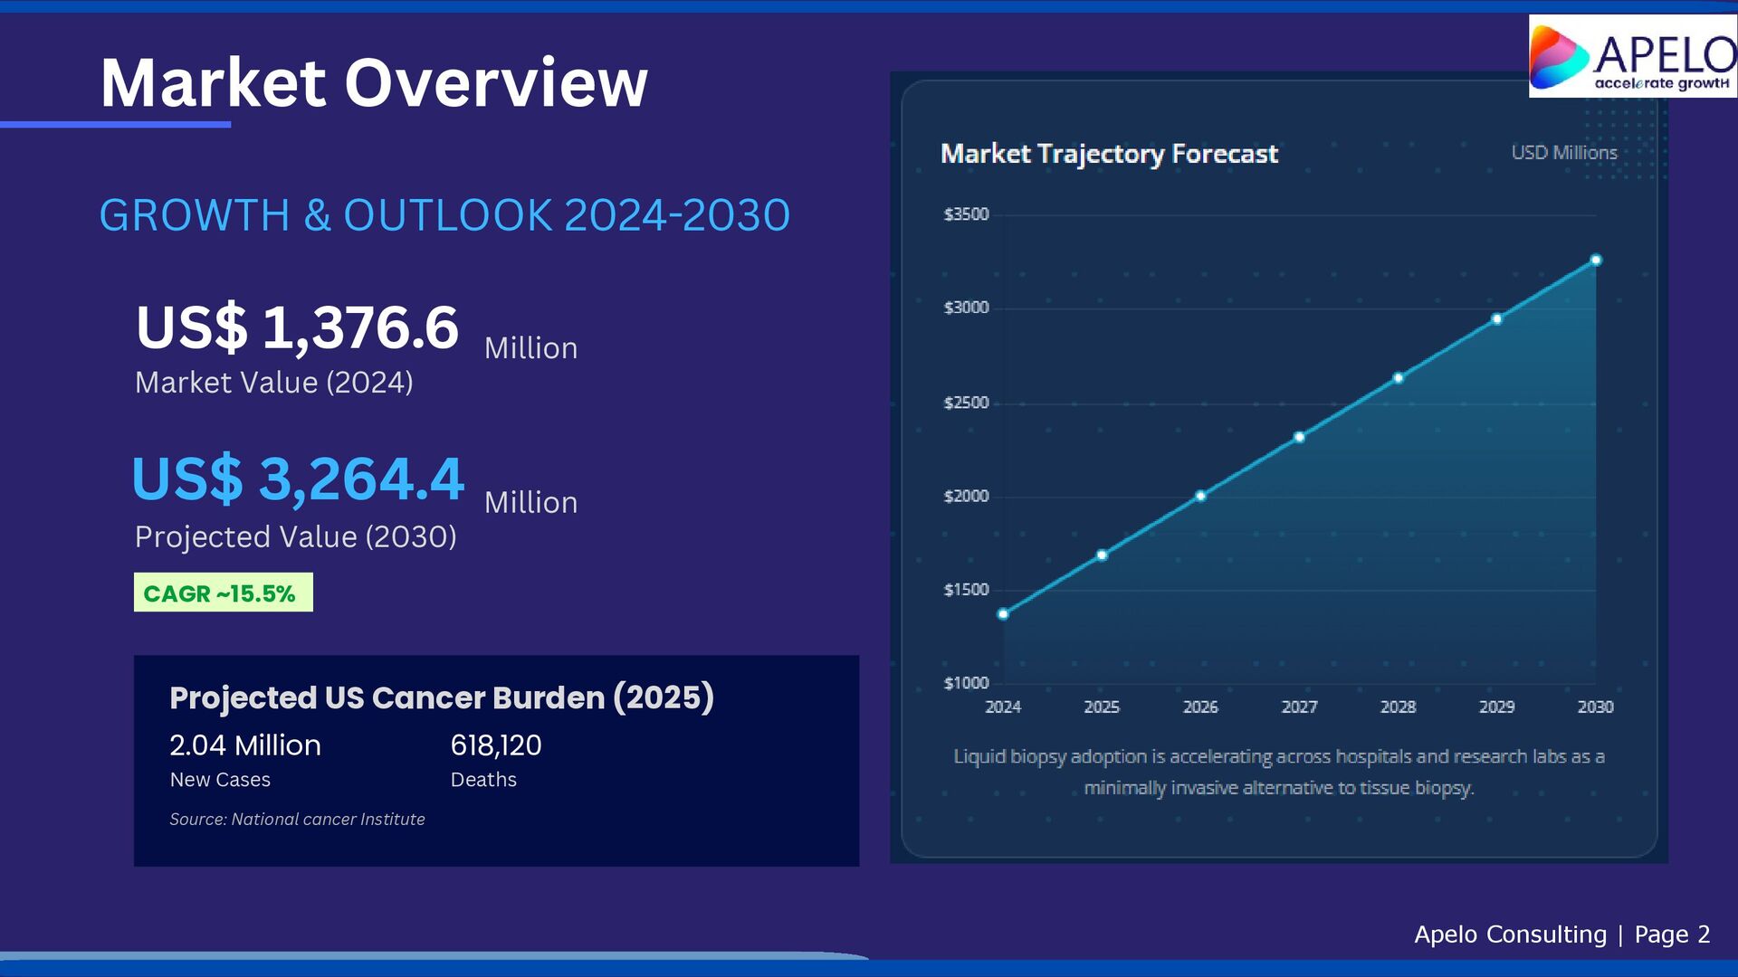This screenshot has width=1738, height=977.
Task: Click Source: National cancer Institute text
Action: 297,819
